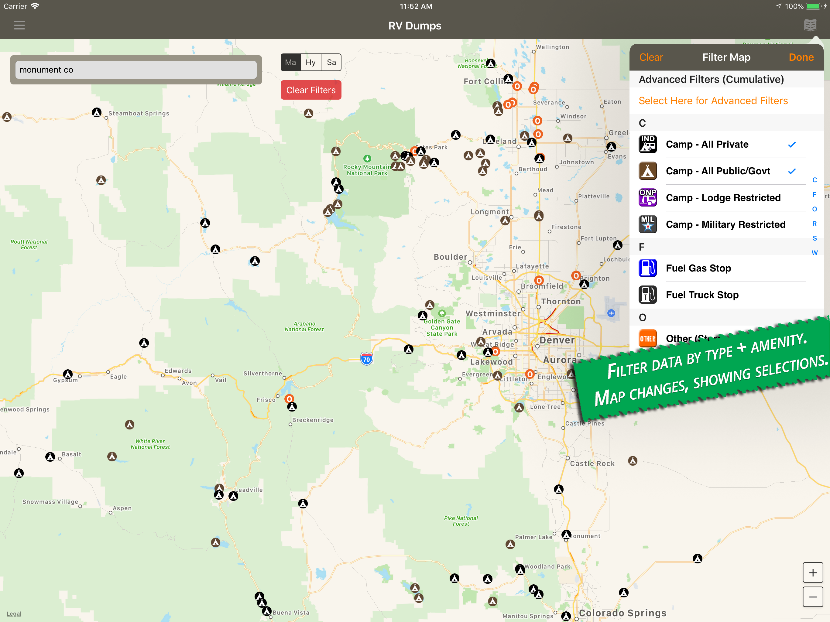
Task: Tap the camp marker near Steamboat Springs
Action: [x=96, y=113]
